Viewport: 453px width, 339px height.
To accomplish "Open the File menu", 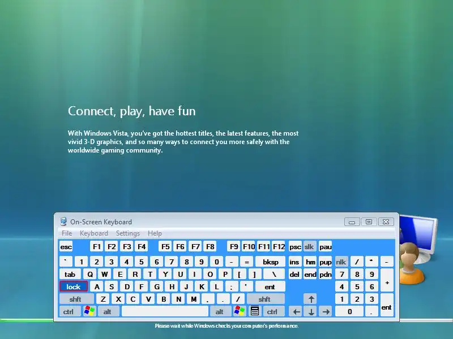I will click(x=67, y=233).
